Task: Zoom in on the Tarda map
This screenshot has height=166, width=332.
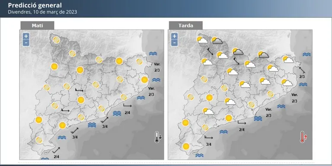Action: [174, 36]
